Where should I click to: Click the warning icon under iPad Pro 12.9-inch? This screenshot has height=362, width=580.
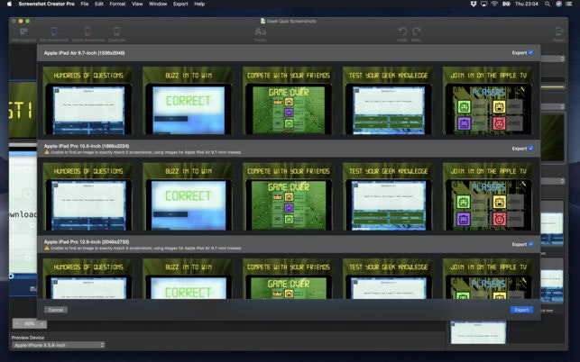(47, 248)
